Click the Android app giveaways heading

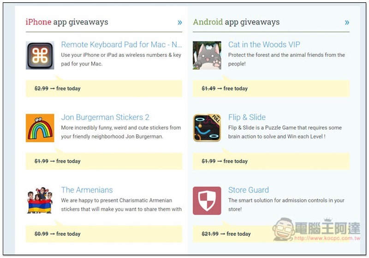(236, 22)
